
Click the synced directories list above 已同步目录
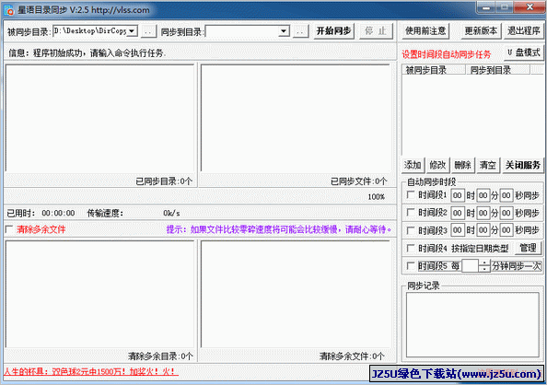pos(100,118)
